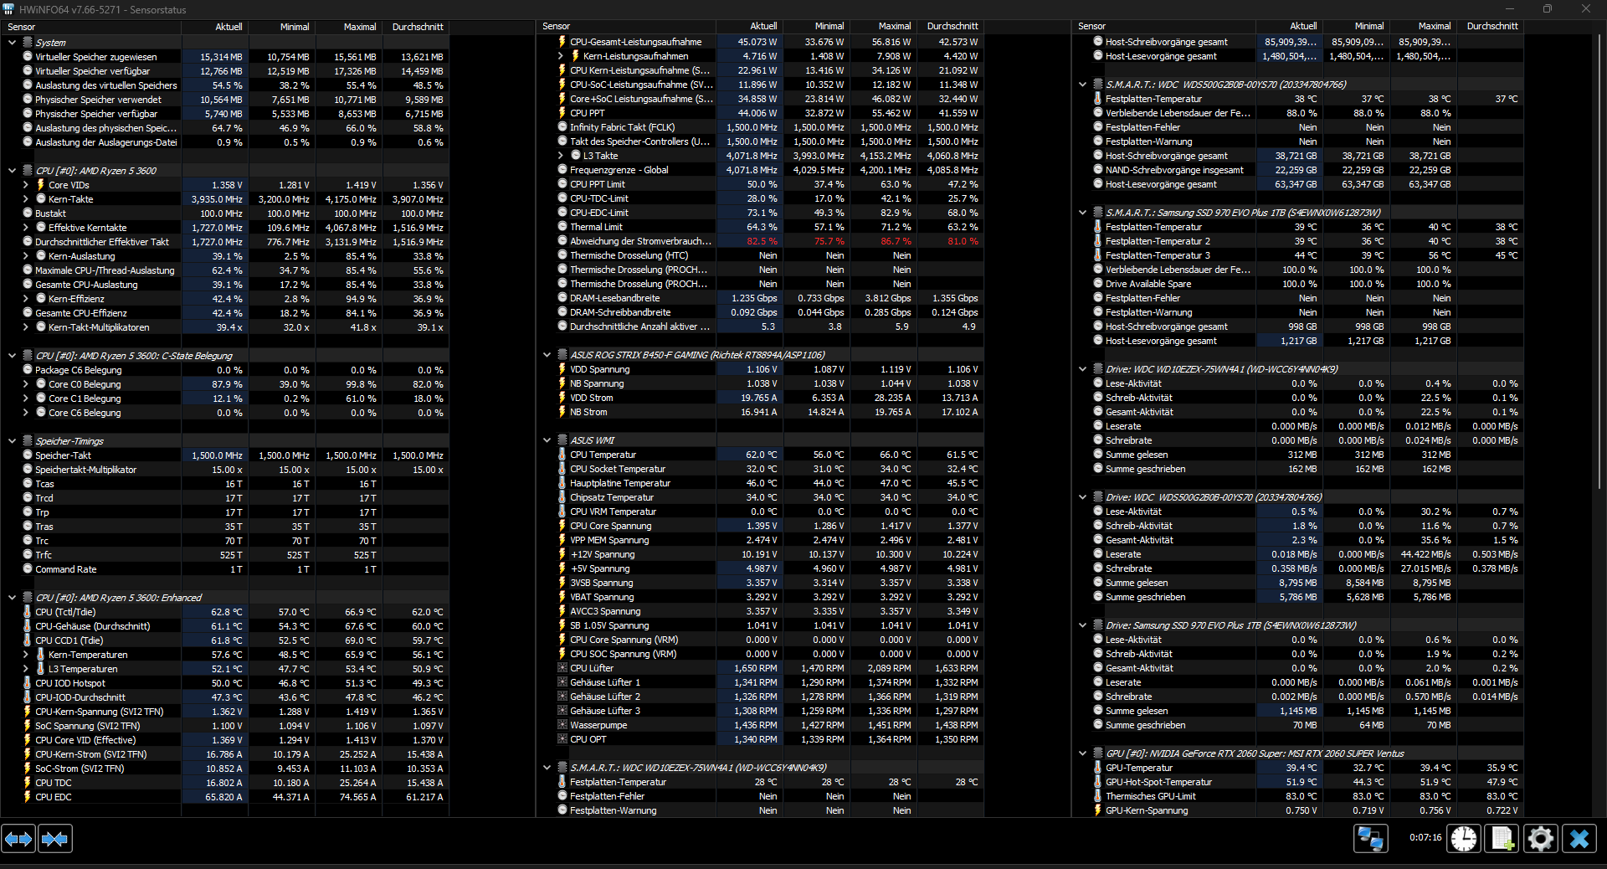Click thermometer icon beside GPU-Temperatur
The height and width of the screenshot is (869, 1607).
1098,768
